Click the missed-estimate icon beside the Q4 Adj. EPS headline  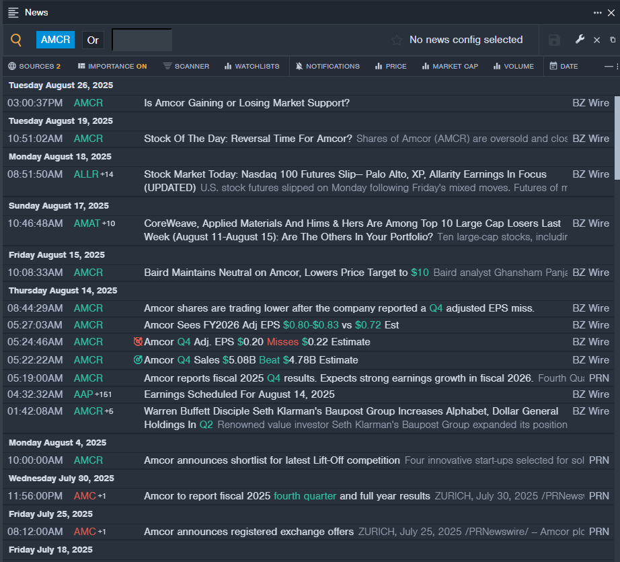[x=138, y=342]
